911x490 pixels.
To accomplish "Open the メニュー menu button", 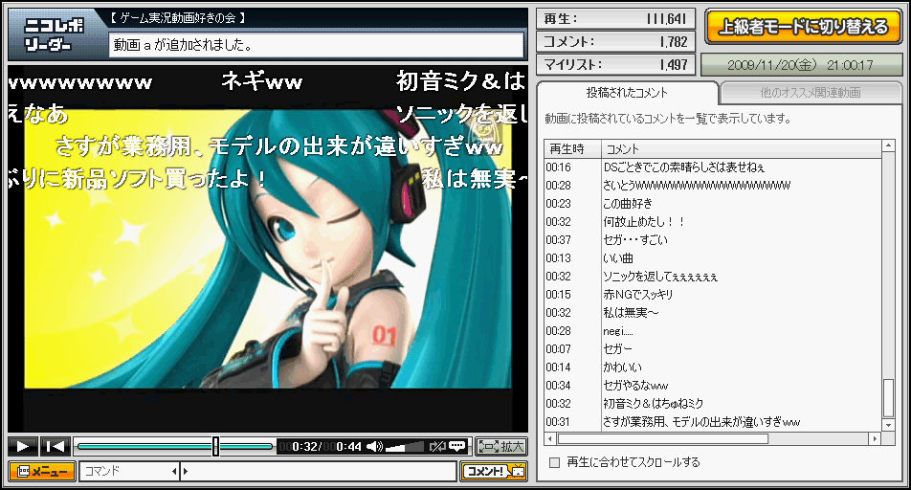I will click(x=42, y=472).
